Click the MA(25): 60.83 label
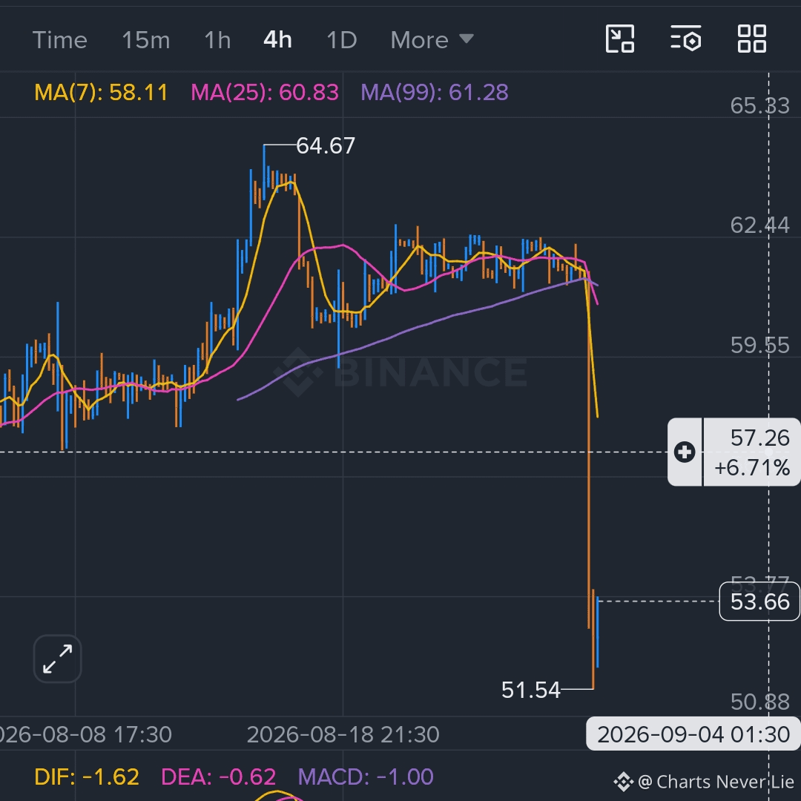Viewport: 801px width, 801px height. click(265, 93)
